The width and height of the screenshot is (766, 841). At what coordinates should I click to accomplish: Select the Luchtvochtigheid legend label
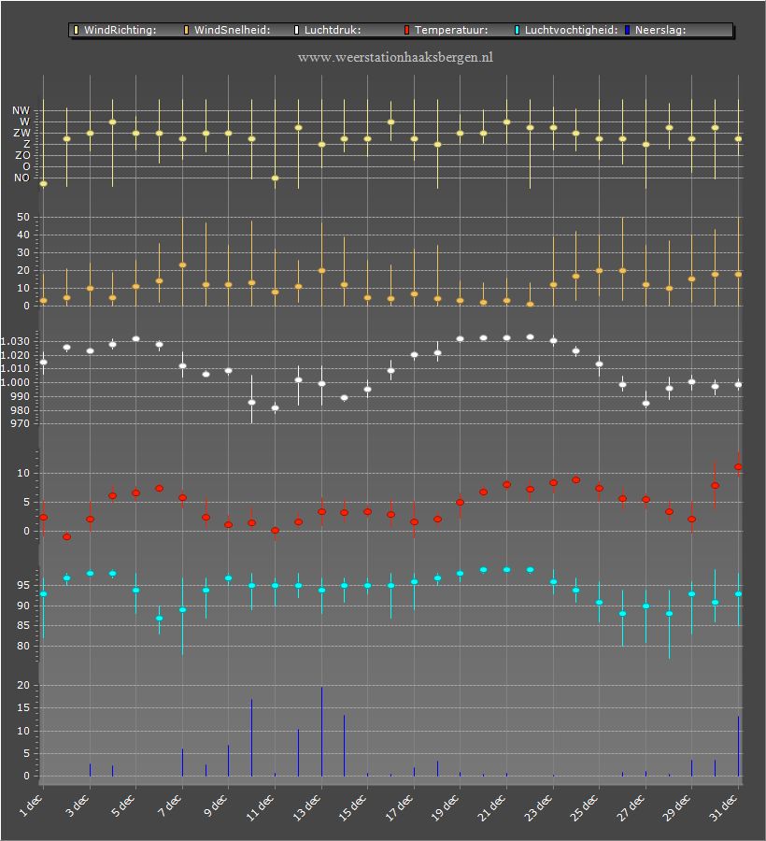572,30
